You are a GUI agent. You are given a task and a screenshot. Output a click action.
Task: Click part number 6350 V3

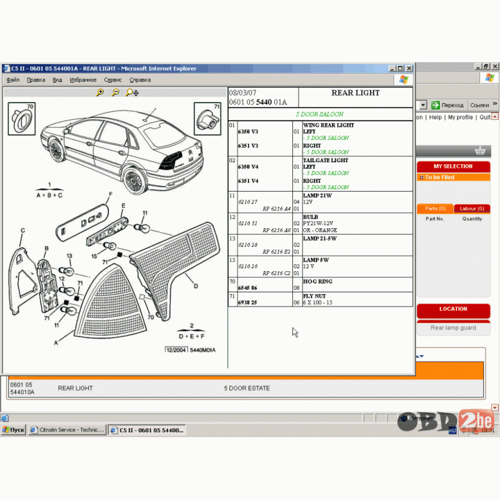coord(248,131)
